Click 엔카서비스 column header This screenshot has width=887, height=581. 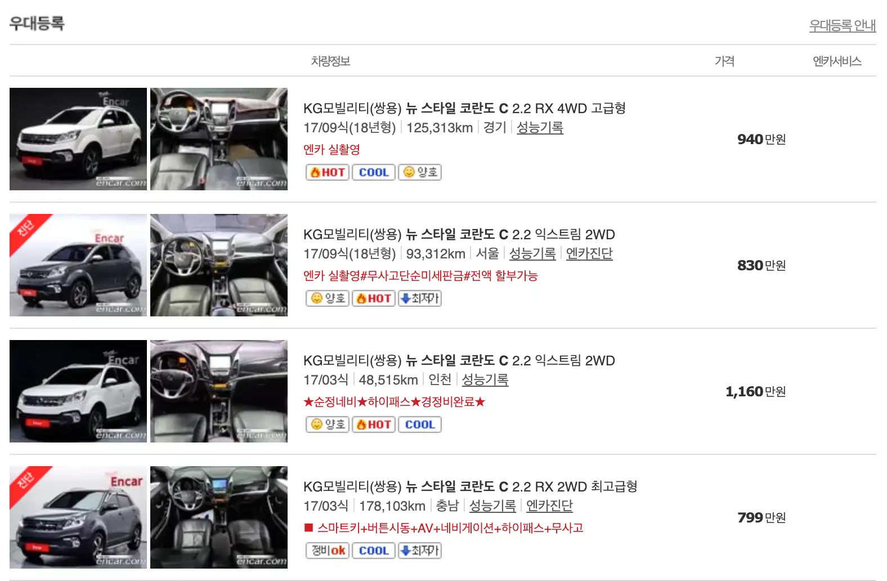pyautogui.click(x=837, y=61)
